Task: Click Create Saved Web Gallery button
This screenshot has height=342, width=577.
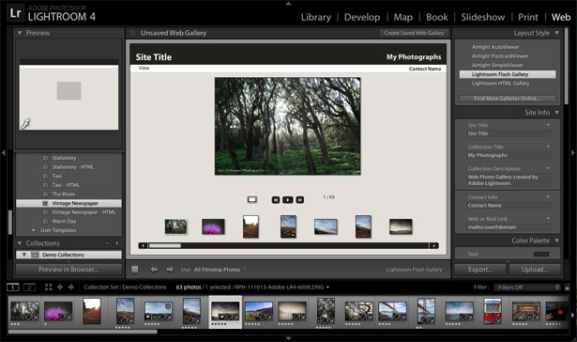Action: coord(414,33)
